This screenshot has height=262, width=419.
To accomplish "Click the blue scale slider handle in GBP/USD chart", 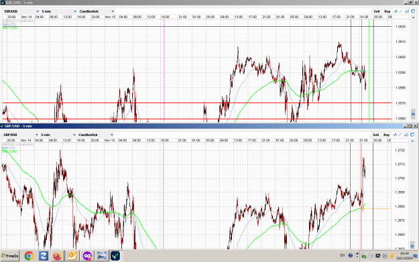I will point(412,246).
